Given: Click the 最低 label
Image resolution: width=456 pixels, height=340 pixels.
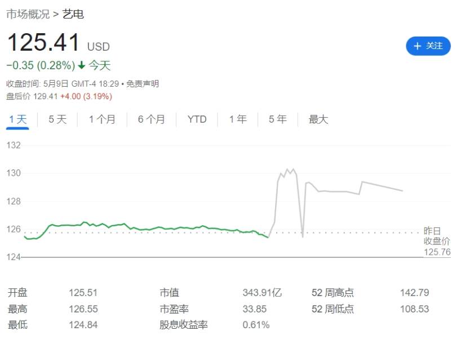Looking at the screenshot, I should [17, 325].
